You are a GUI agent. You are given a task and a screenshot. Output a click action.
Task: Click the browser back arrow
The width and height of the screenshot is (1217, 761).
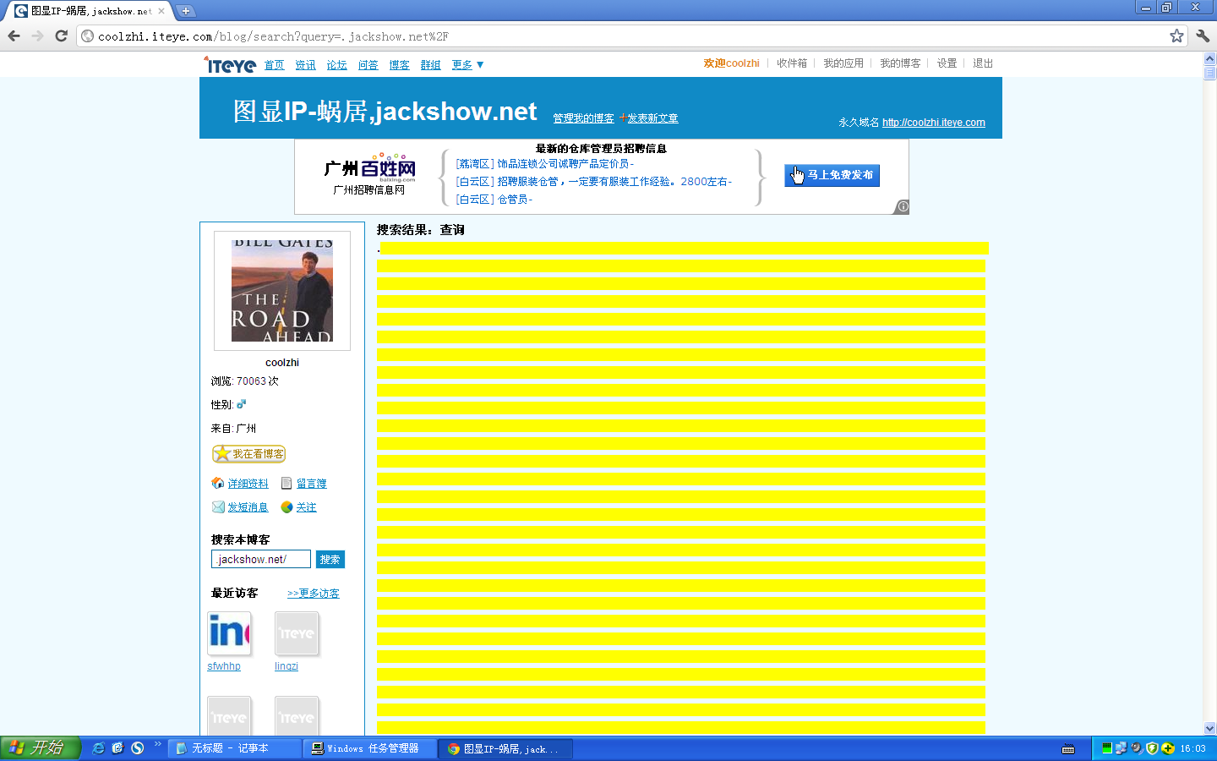point(14,36)
